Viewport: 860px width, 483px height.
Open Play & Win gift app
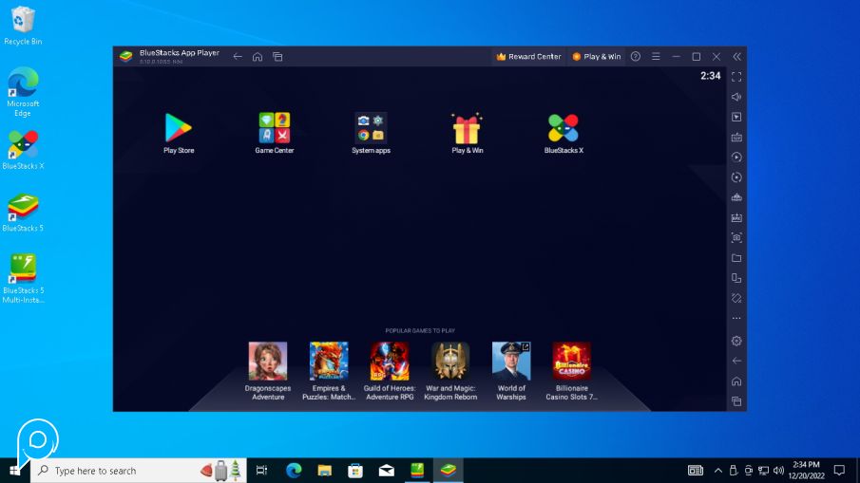click(467, 133)
